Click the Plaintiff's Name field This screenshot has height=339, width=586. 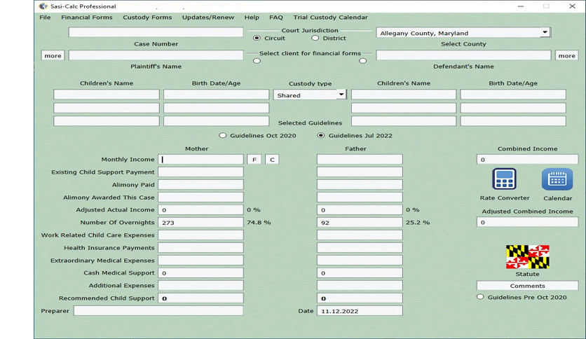tap(156, 55)
